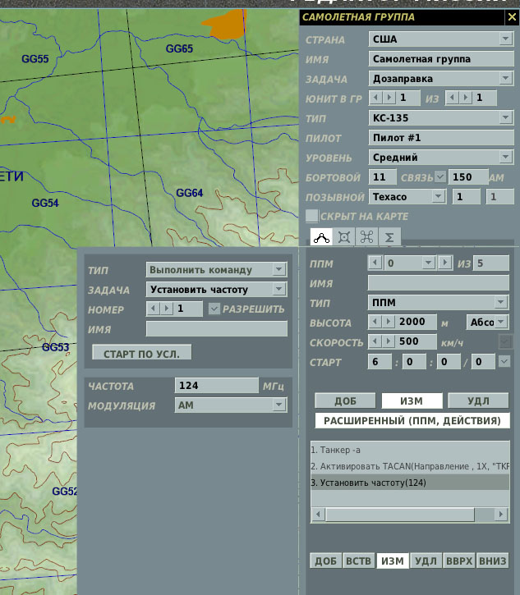The image size is (520, 595).
Task: Click the Старт по усл. button
Action: pos(141,353)
